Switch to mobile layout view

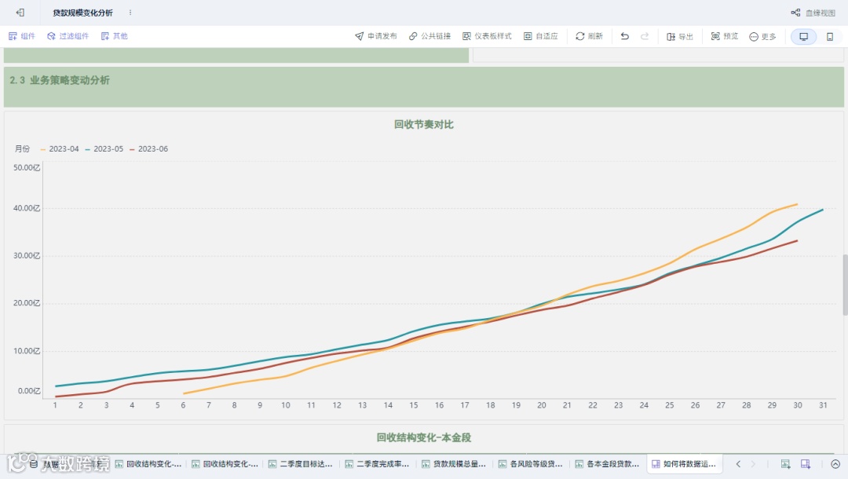coord(830,37)
